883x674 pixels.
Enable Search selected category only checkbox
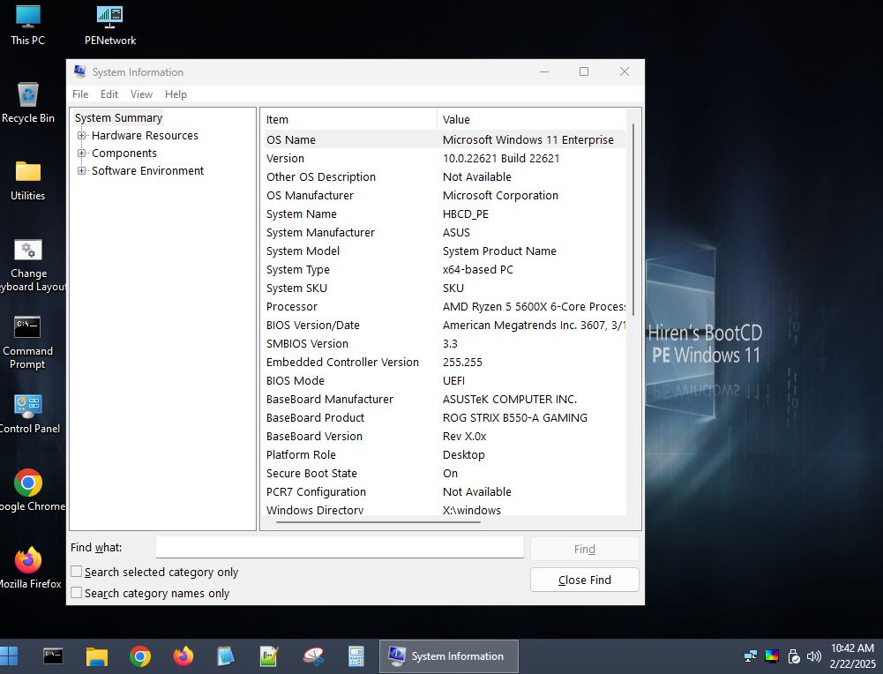tap(77, 572)
